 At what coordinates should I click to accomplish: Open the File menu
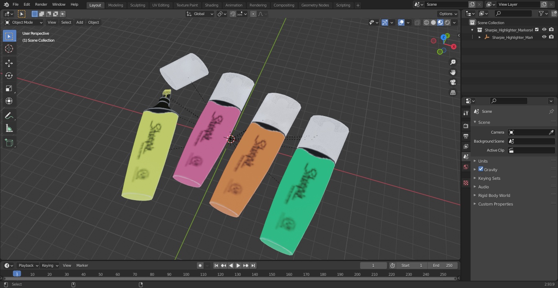tap(16, 4)
